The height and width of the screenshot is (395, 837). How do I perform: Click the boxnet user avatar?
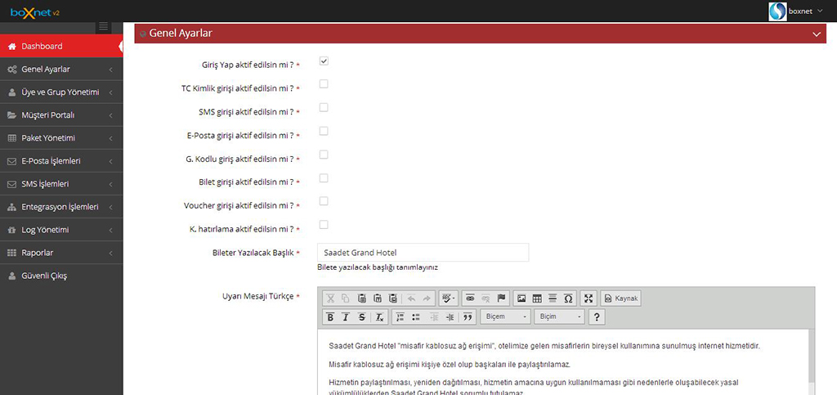click(777, 11)
